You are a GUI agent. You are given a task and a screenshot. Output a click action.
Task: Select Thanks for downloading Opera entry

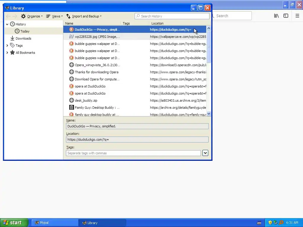135,72
